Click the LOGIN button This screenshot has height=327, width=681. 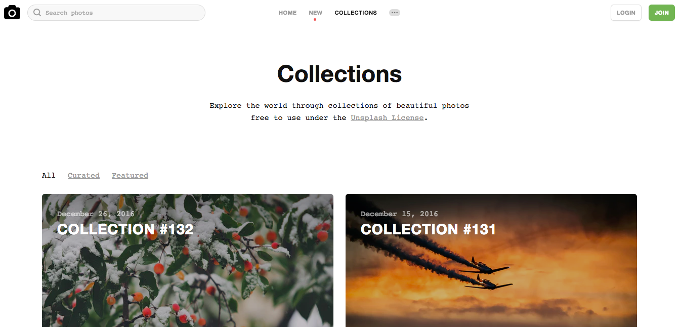626,13
